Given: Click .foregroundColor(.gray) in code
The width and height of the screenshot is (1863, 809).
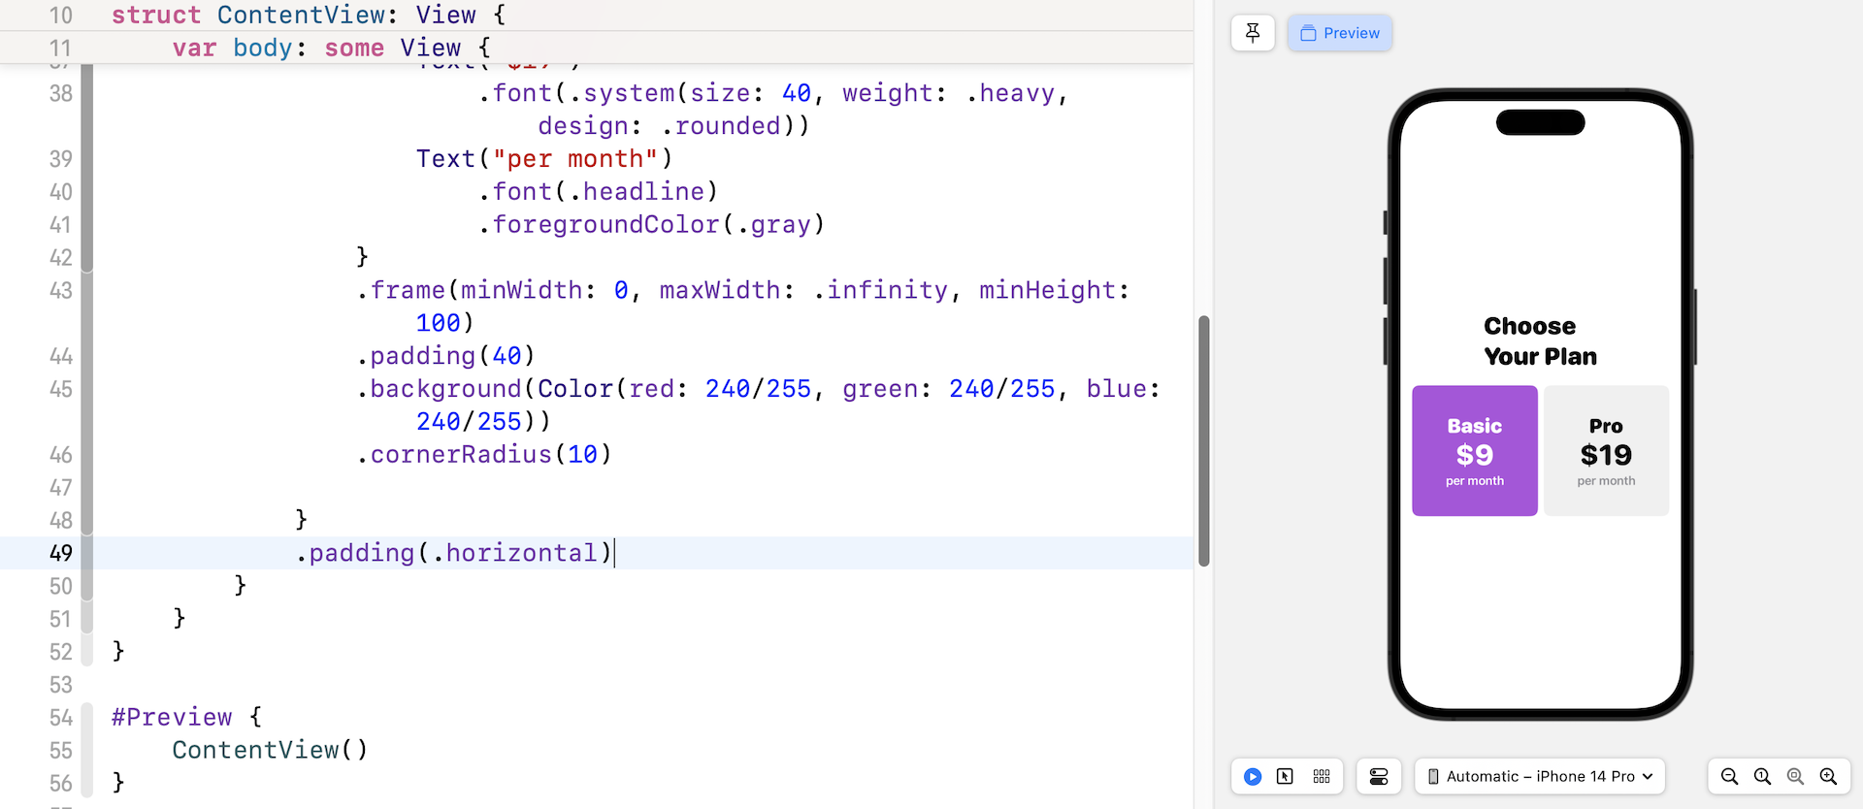Looking at the screenshot, I should pyautogui.click(x=651, y=224).
